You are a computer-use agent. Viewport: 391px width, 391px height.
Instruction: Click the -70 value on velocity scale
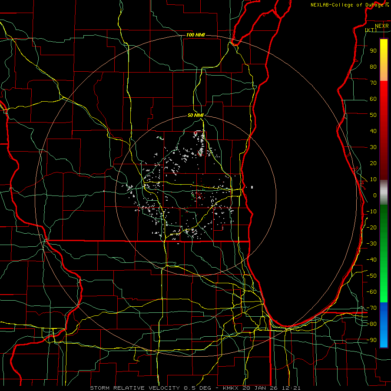coord(371,308)
